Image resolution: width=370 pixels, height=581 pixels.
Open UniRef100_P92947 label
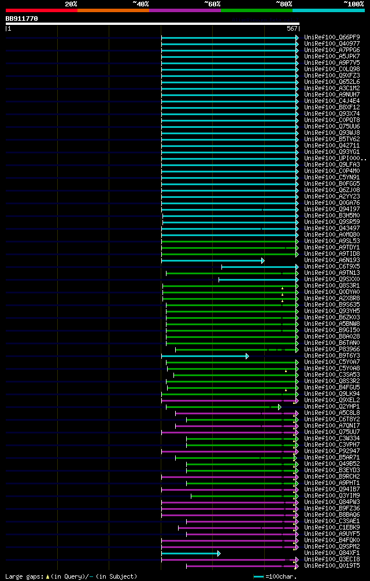click(332, 451)
